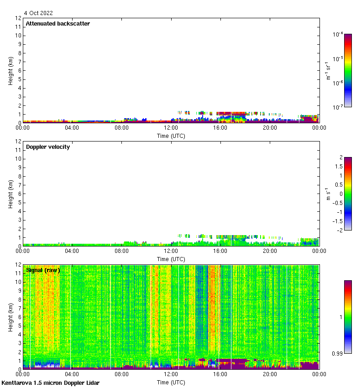This screenshot has height=388, width=356.
Task: Click the 12:00 tick label below Doppler velocity plot
Action: pyautogui.click(x=171, y=251)
